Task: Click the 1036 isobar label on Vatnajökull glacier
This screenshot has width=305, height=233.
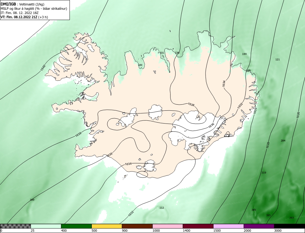Action: coord(211,125)
